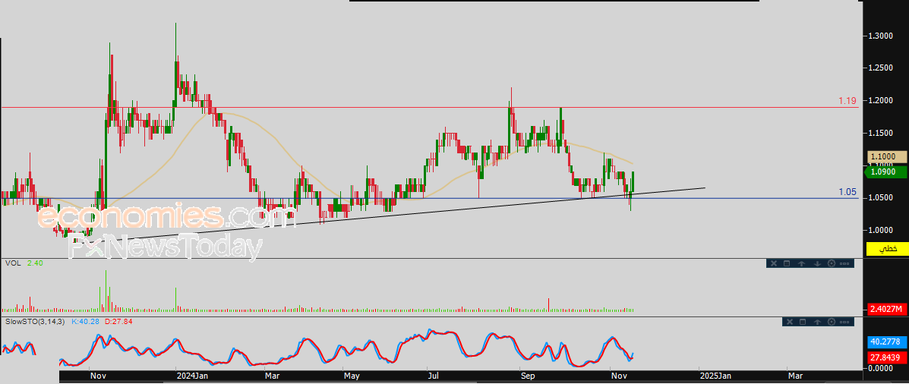Screen dimensions: 909x384
Task: Maximize the VOL indicator panel
Action: click(787, 263)
